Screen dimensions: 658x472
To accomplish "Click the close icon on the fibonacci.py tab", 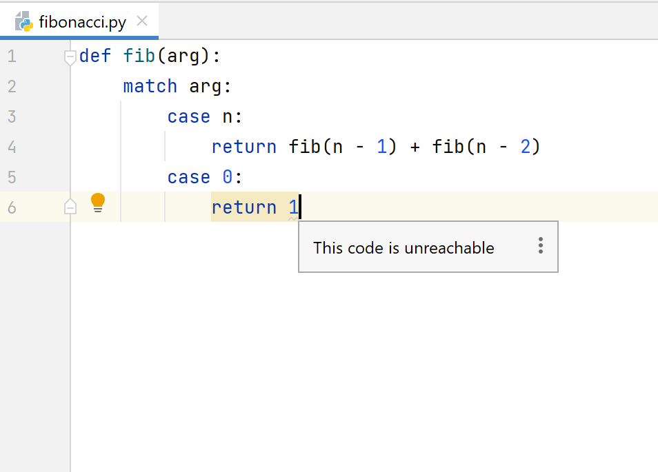I will 141,21.
